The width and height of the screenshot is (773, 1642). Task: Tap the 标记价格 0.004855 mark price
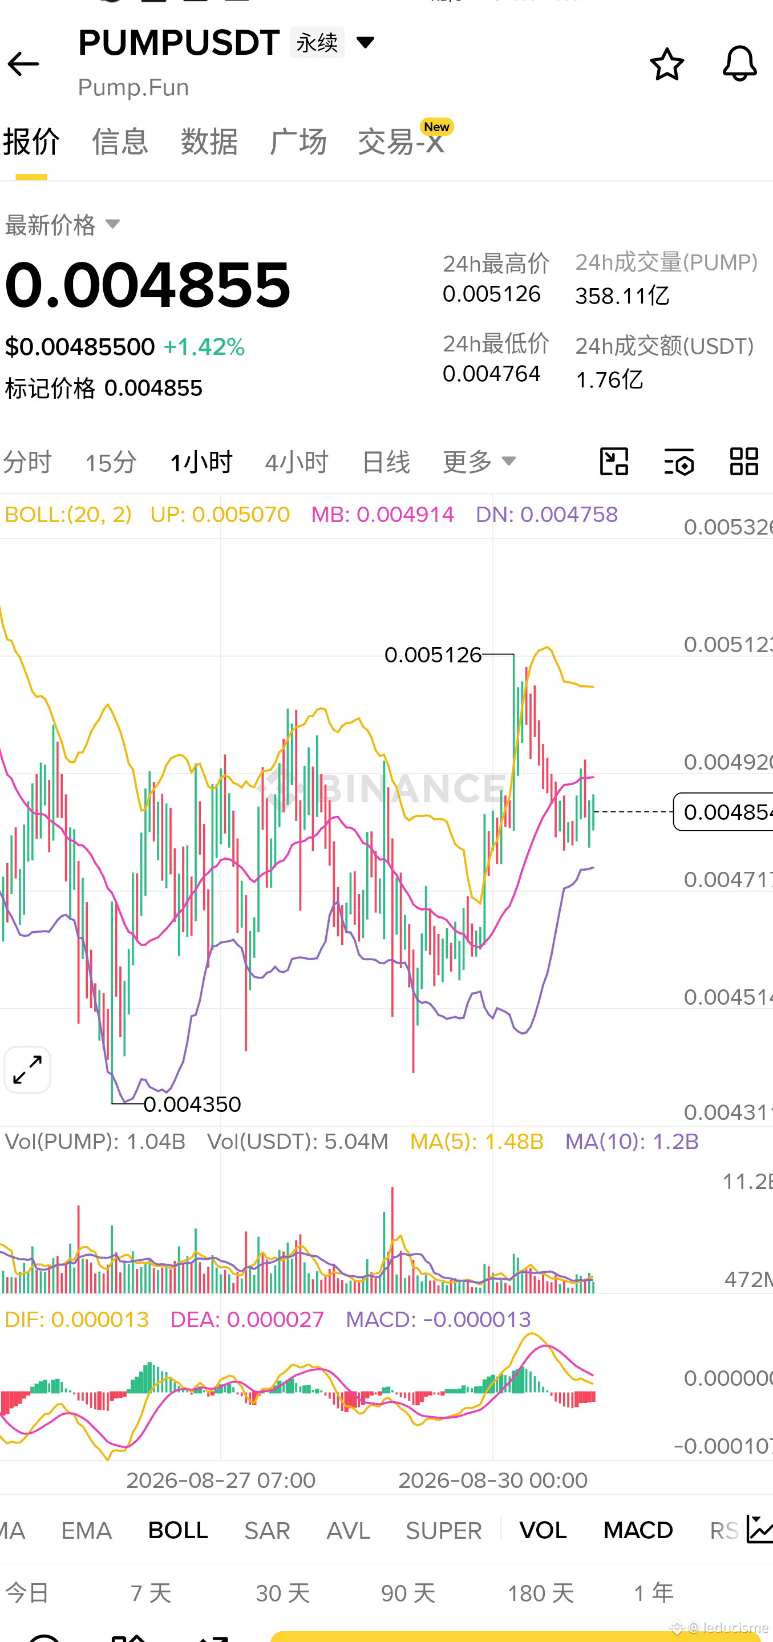click(x=103, y=387)
